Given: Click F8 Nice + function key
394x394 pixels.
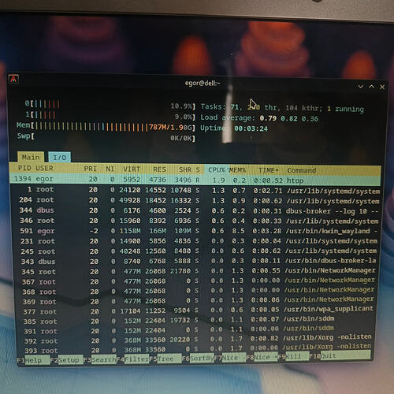Looking at the screenshot, I should [262, 357].
